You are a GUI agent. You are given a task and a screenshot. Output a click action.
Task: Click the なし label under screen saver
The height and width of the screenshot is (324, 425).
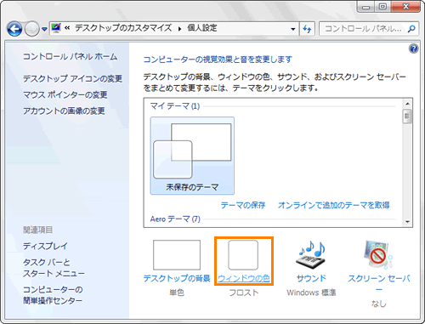(379, 304)
